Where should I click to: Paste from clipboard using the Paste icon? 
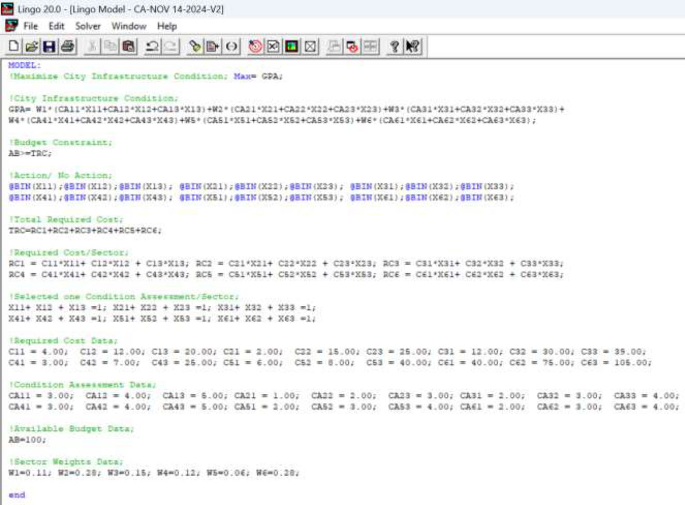click(129, 46)
